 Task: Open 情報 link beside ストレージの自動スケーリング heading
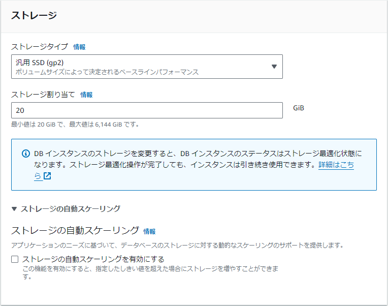click(149, 231)
